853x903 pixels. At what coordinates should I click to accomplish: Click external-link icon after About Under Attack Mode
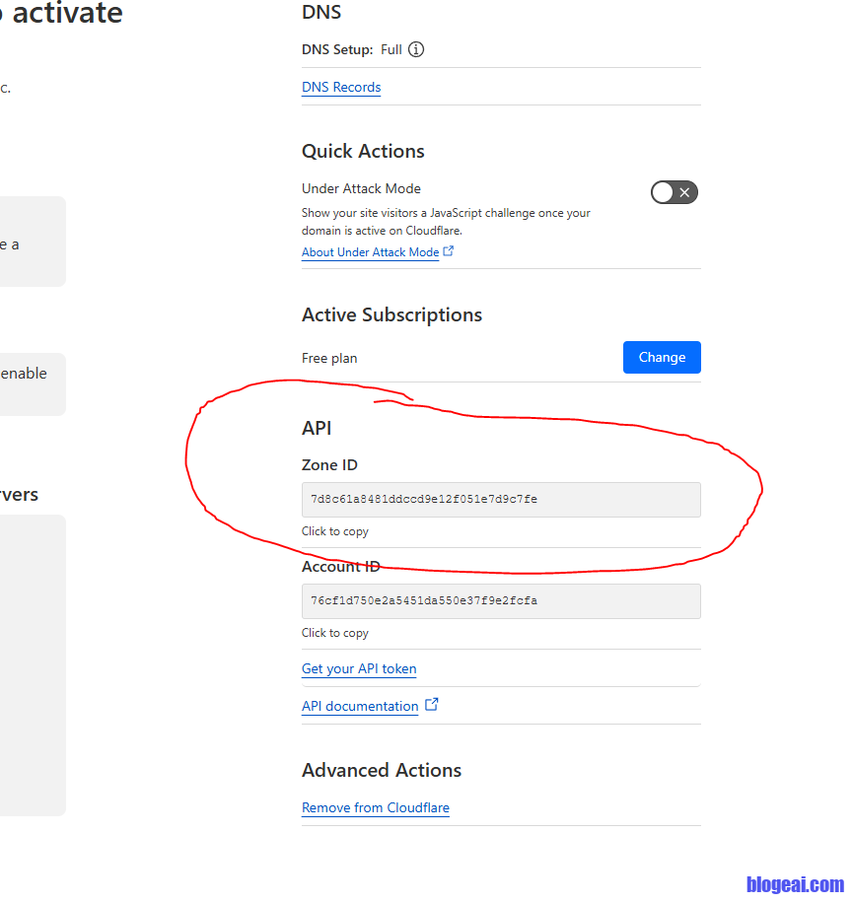pos(449,251)
